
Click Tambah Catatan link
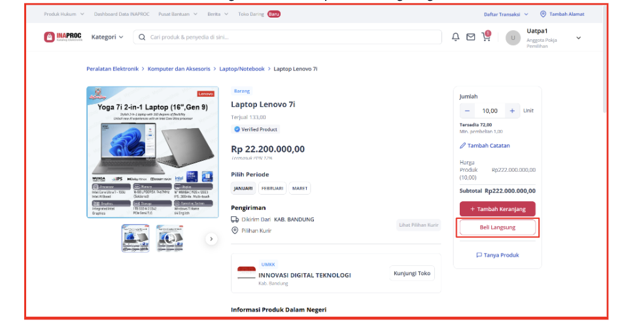(x=489, y=146)
